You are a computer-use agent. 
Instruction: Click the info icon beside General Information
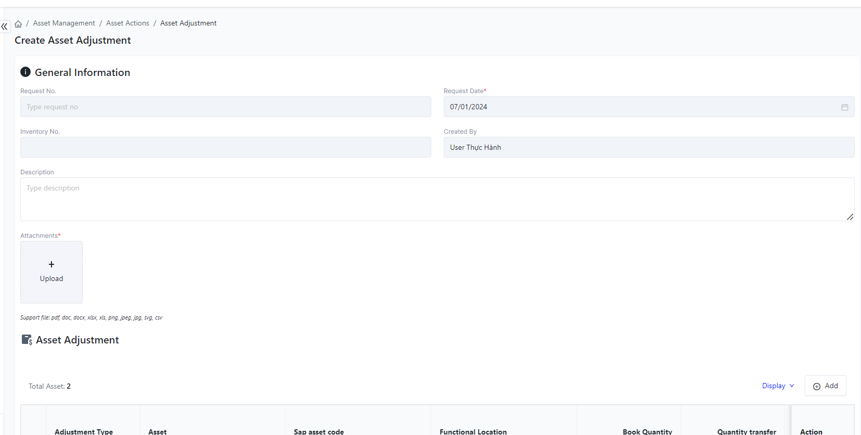pos(25,72)
